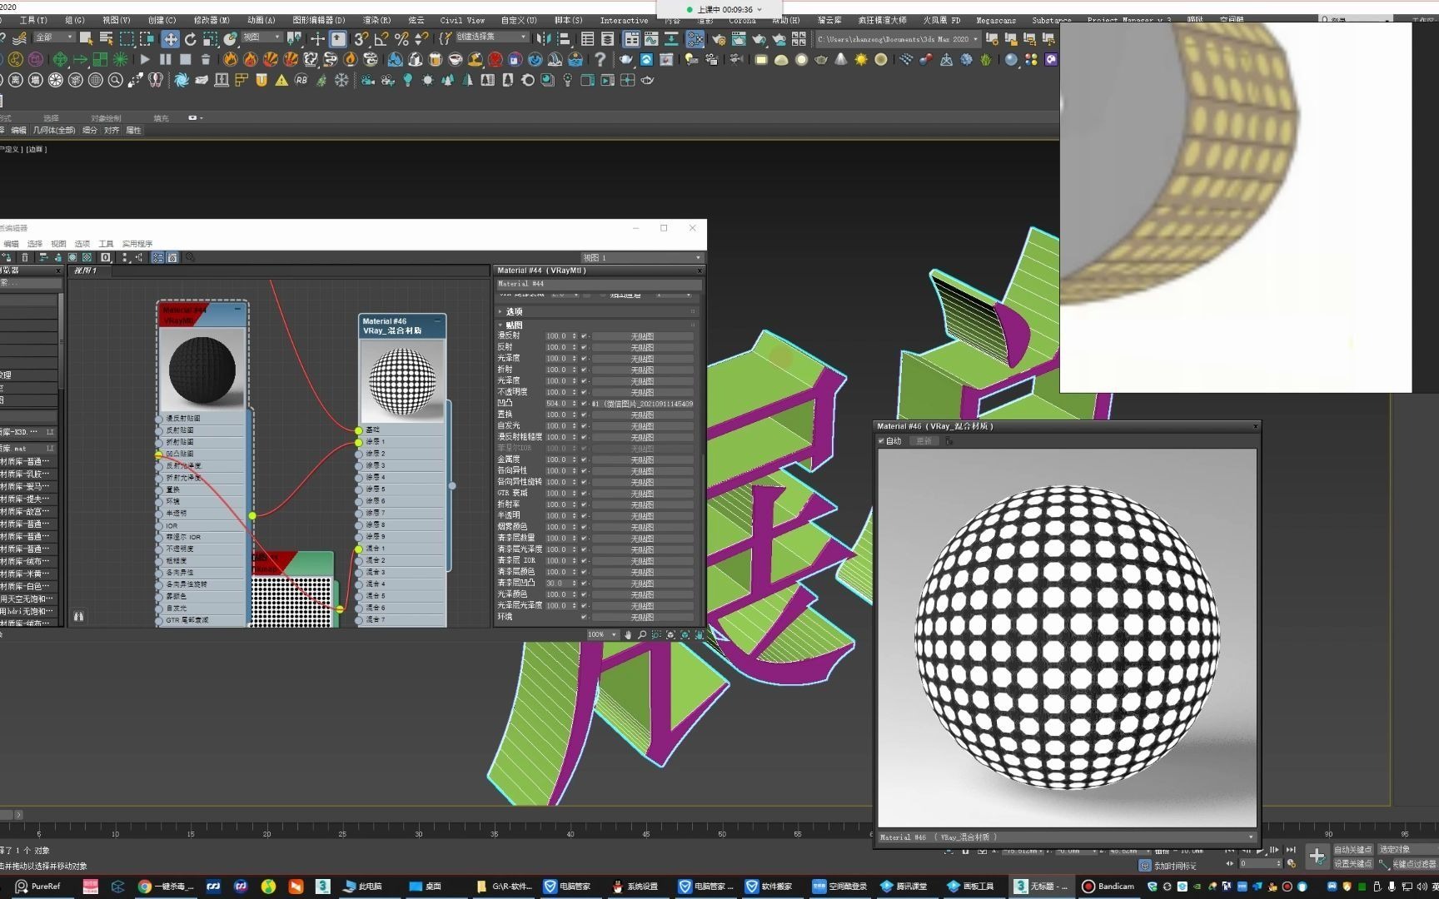Open the 视图 1 dropdown in material editor
Image resolution: width=1439 pixels, height=899 pixels.
(x=641, y=258)
